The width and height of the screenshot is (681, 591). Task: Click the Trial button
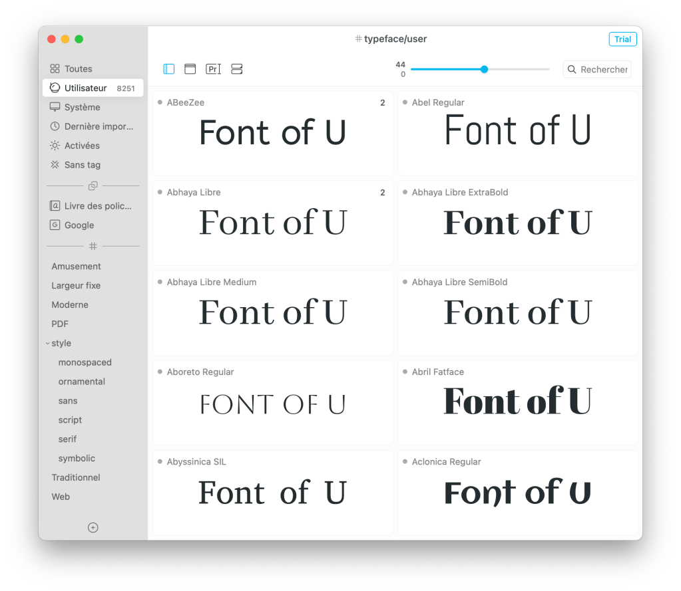pyautogui.click(x=622, y=39)
